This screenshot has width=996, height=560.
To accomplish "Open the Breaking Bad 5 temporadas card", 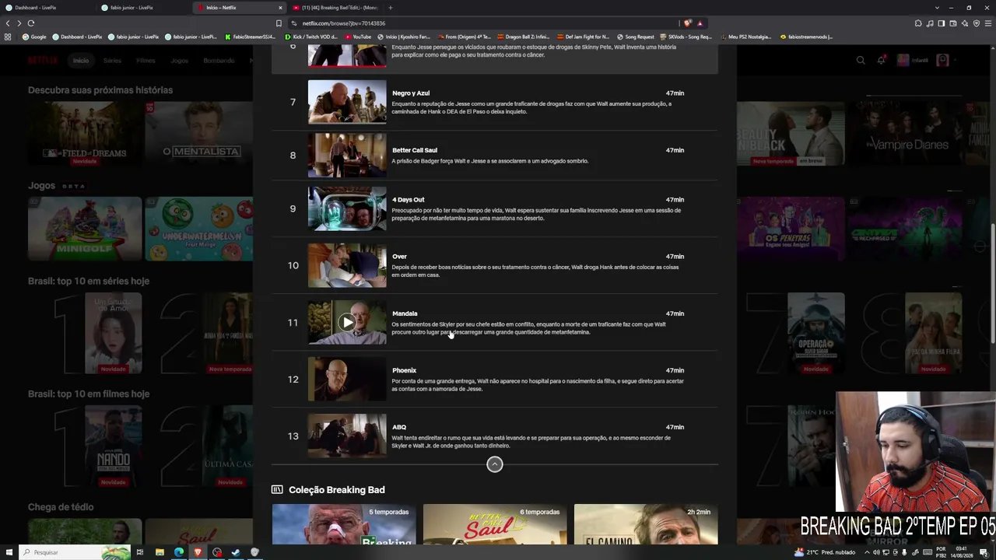I will [344, 524].
